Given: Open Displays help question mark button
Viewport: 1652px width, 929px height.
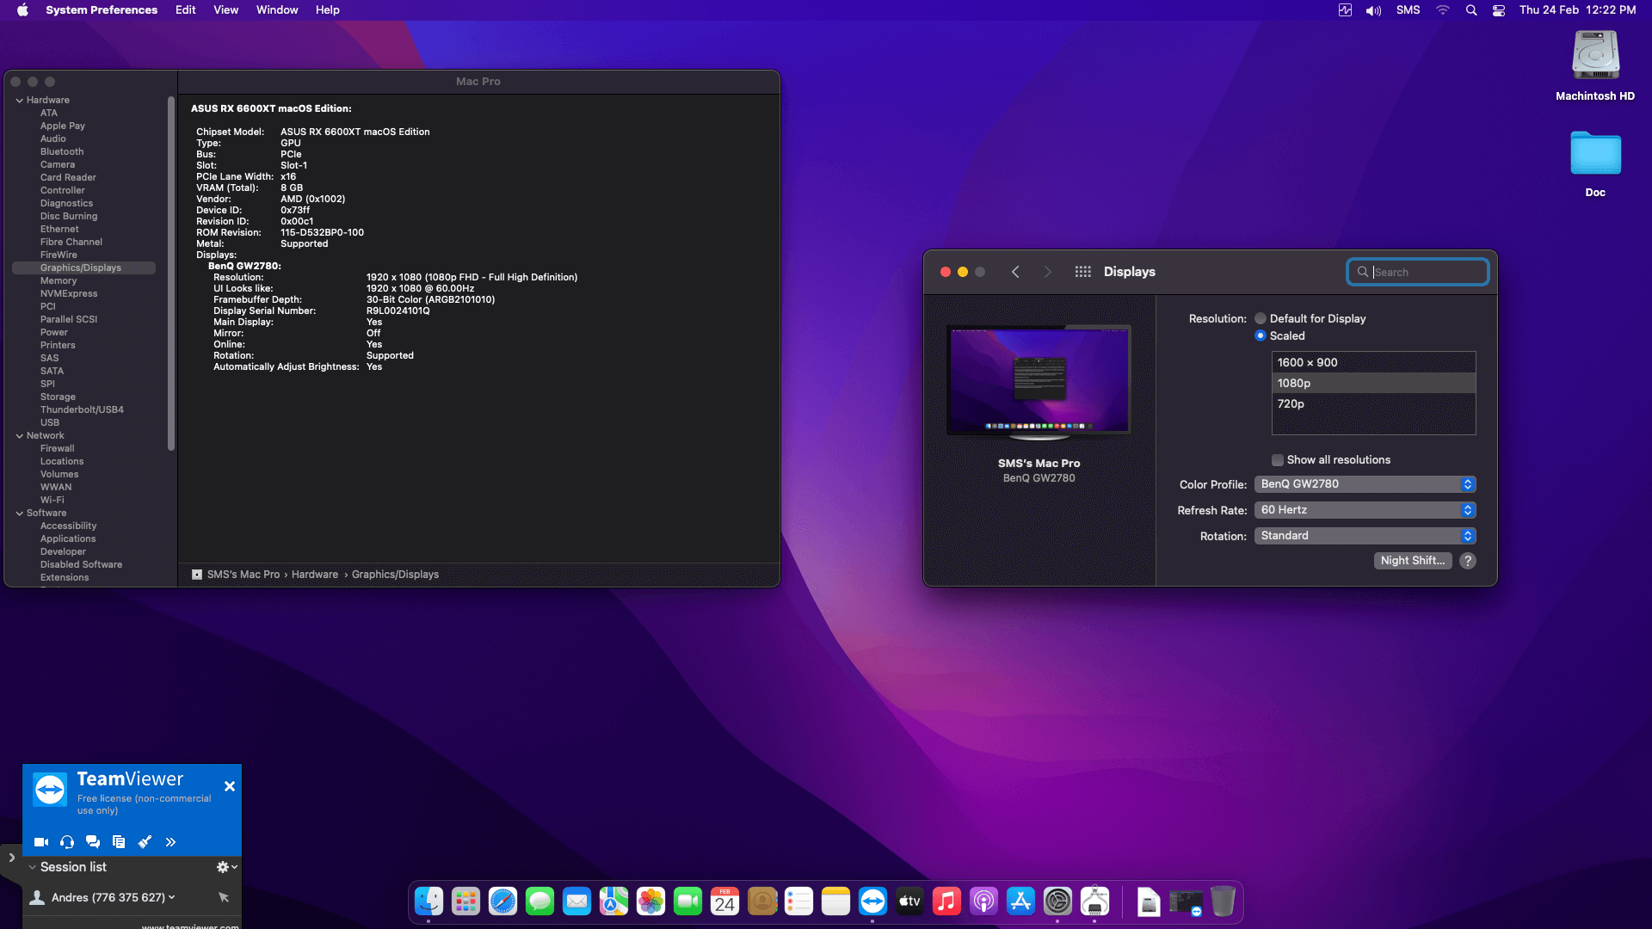Looking at the screenshot, I should click(1468, 560).
